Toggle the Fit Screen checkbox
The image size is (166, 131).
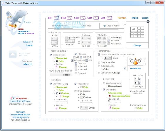click(109, 41)
